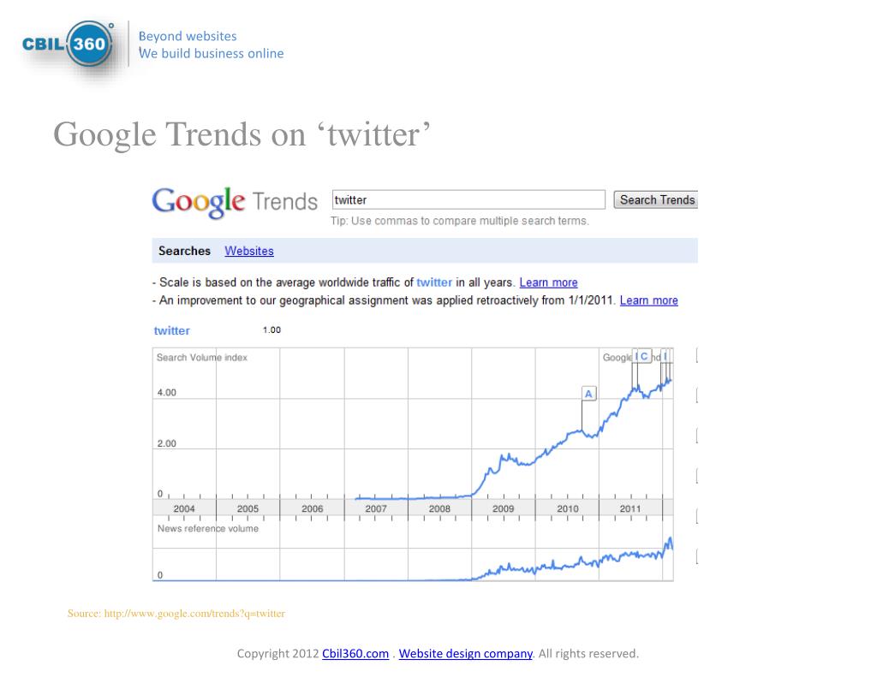Screen dimensions: 877x677
Task: Open the Website design company link
Action: coord(465,654)
